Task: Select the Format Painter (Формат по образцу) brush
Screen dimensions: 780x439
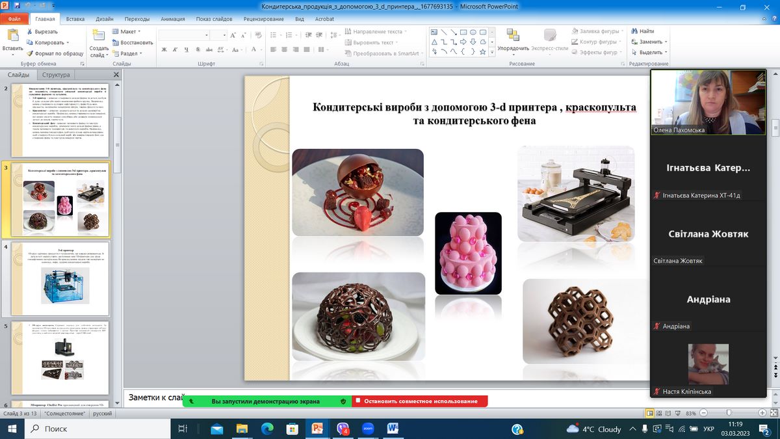Action: 30,53
